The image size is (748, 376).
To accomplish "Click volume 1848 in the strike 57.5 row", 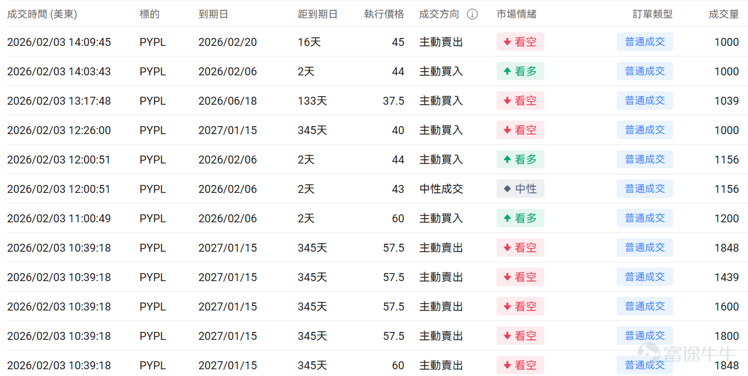I will (727, 248).
